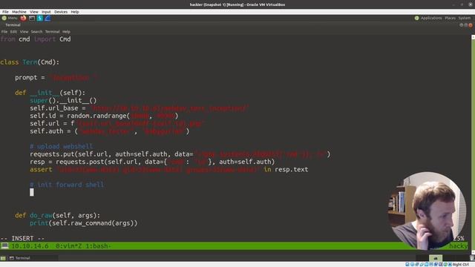Screen dimensions: 475x267
Task: Click the 'super().__init__()' line
Action: point(63,100)
